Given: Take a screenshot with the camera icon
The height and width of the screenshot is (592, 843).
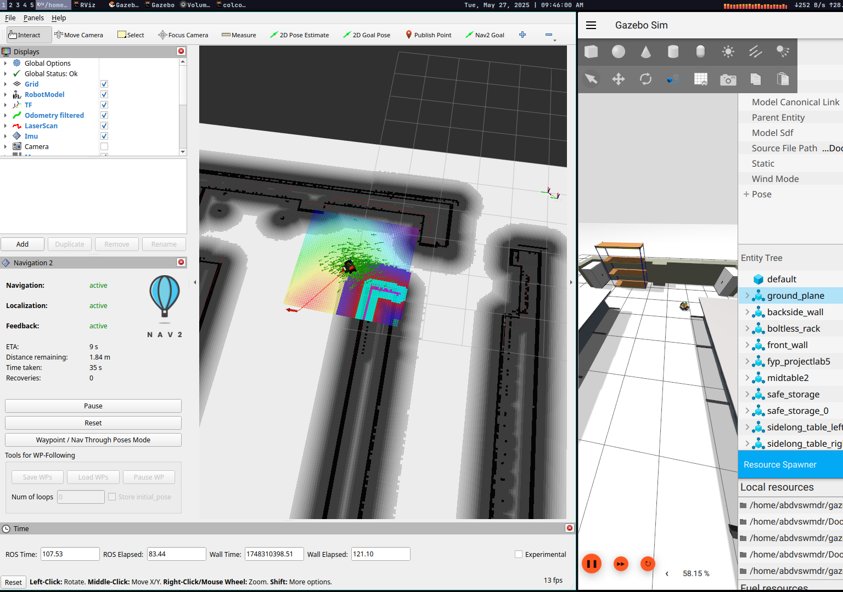Looking at the screenshot, I should click(x=728, y=80).
